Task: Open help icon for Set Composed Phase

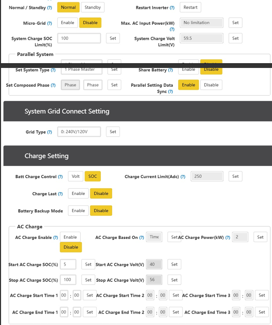Action: 53,85
